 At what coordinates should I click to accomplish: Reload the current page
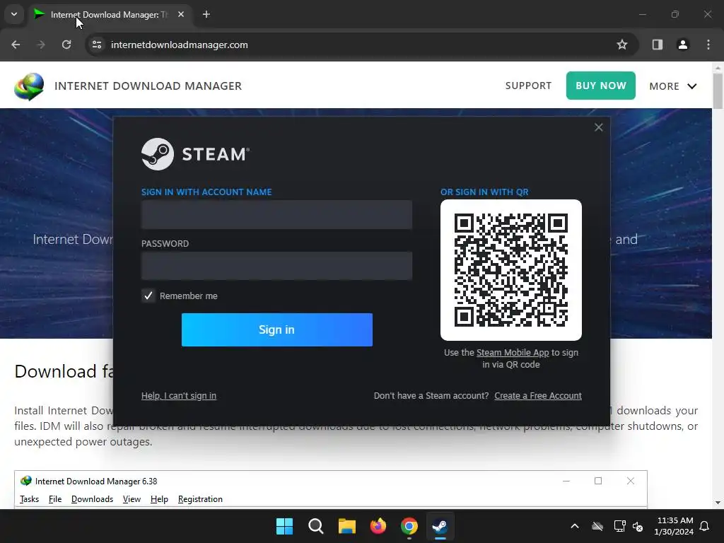[x=66, y=45]
